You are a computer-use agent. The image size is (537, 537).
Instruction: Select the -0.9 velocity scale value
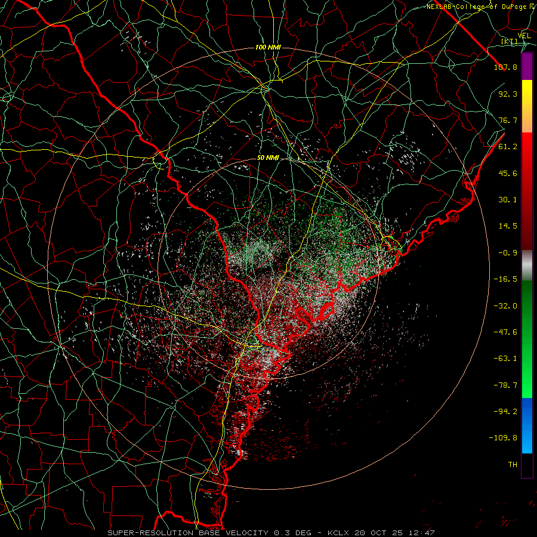[x=508, y=253]
